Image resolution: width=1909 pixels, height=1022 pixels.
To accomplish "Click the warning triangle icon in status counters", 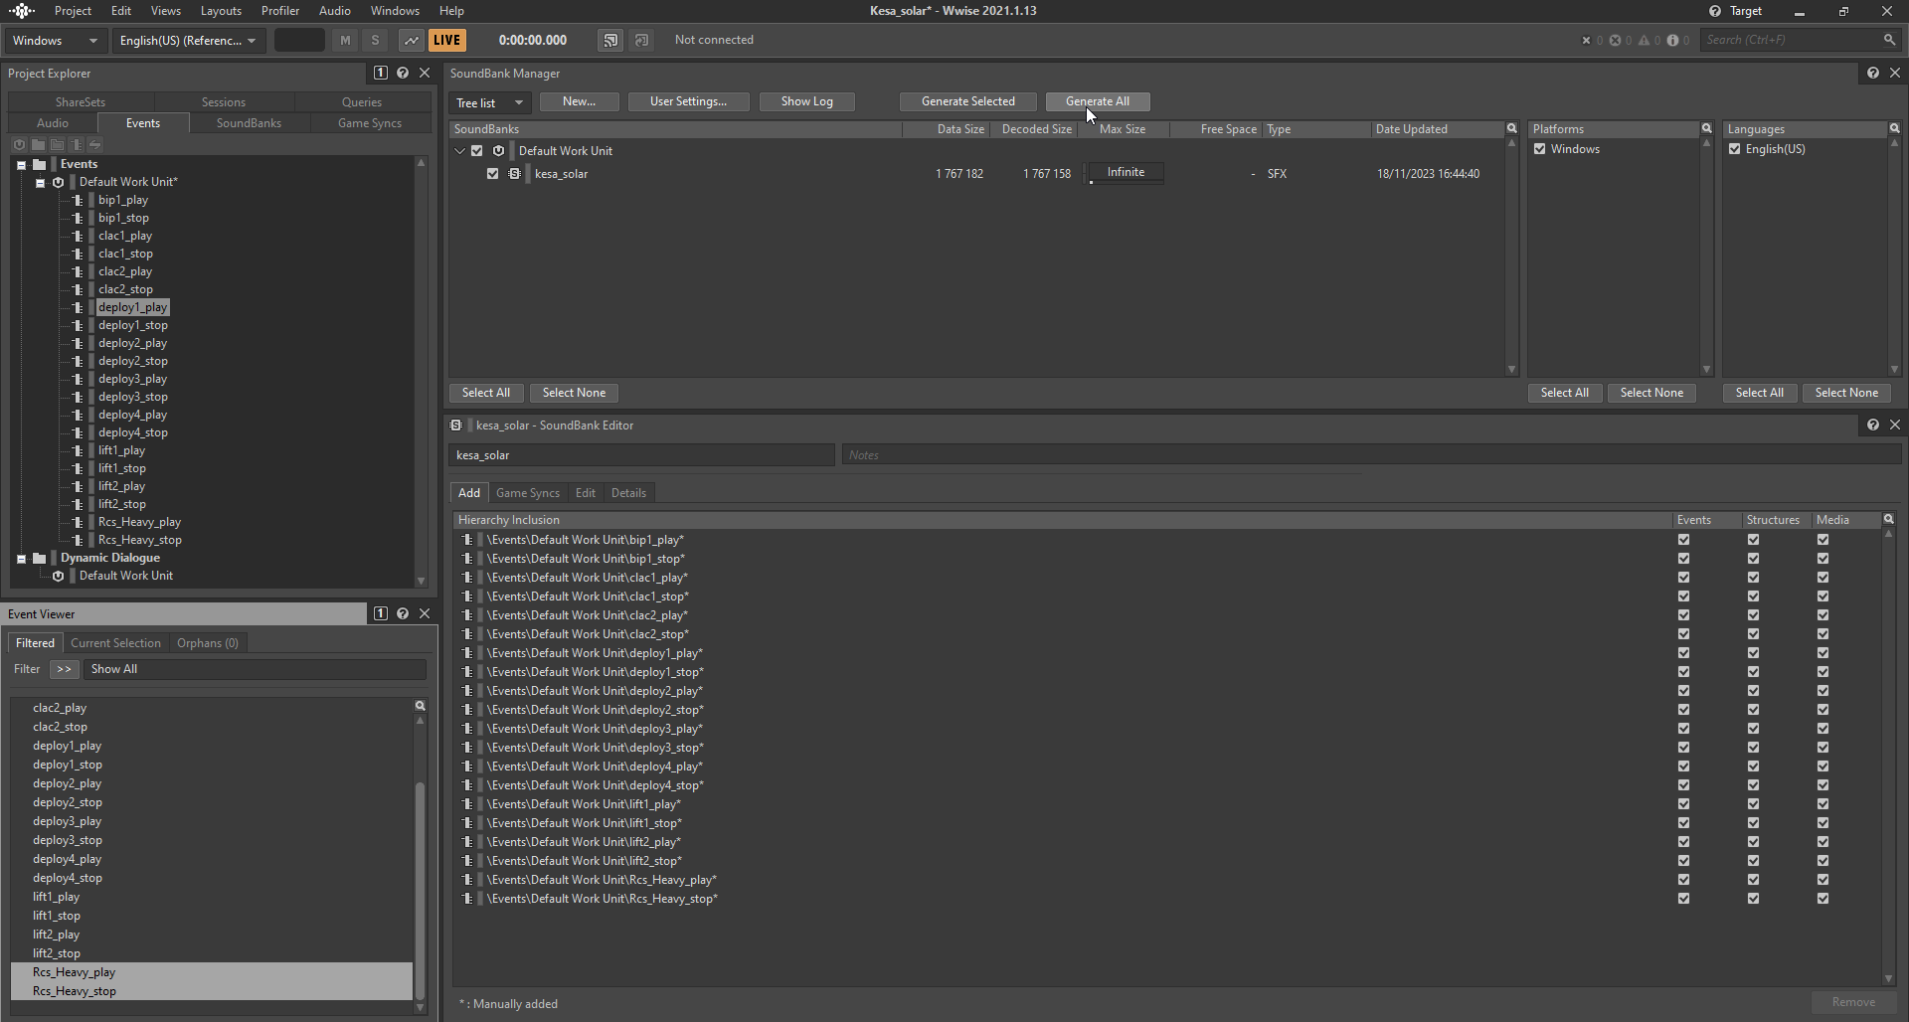I will pyautogui.click(x=1644, y=41).
